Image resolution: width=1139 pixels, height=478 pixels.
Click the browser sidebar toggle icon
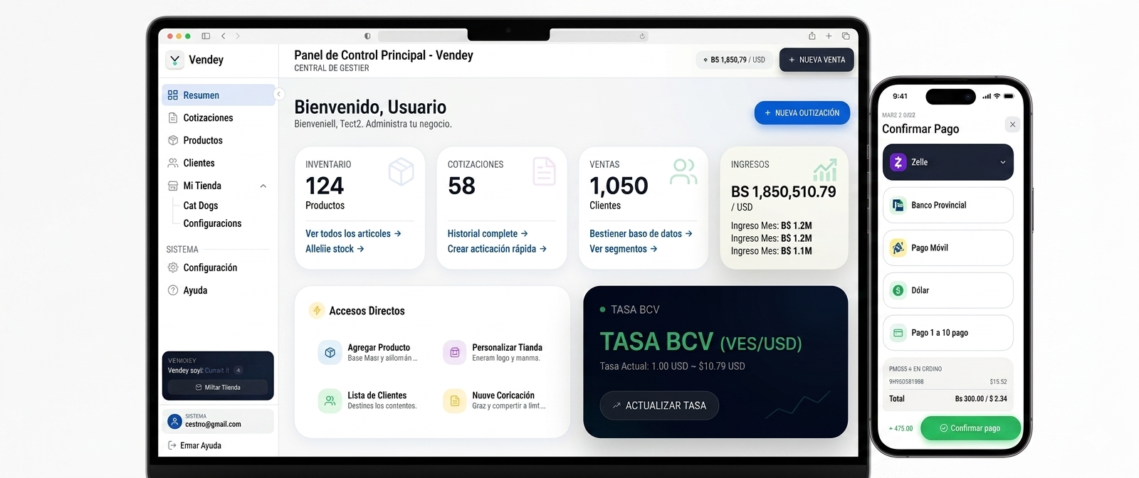pos(206,36)
